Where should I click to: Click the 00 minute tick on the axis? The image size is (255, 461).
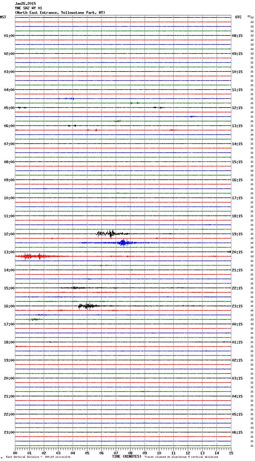pos(15,453)
